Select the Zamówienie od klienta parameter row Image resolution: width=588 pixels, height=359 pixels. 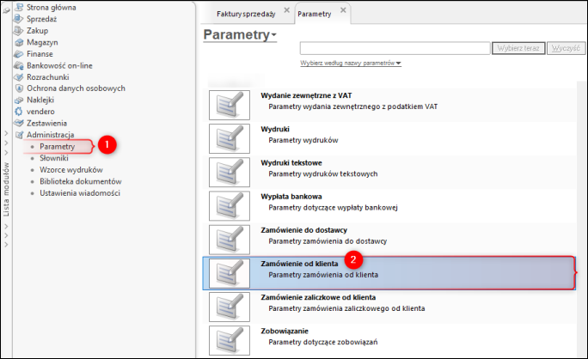[x=389, y=271]
